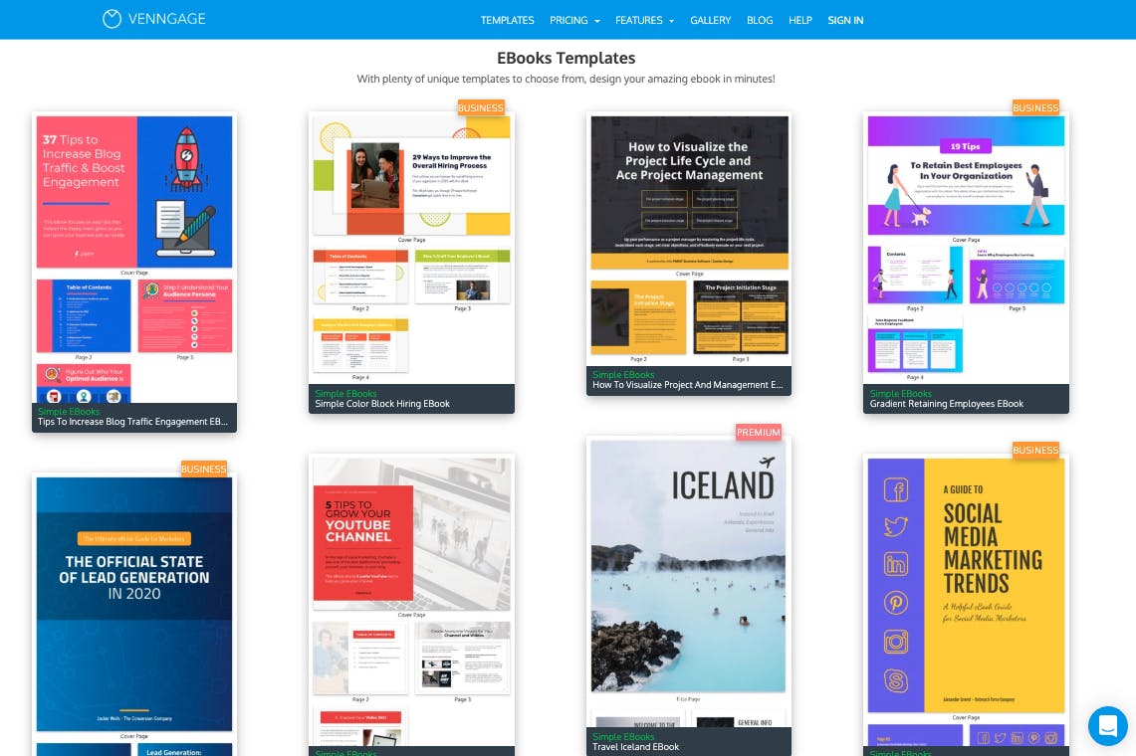Click Page 2 Table of Contents of Blog Traffic ebook

click(x=84, y=315)
